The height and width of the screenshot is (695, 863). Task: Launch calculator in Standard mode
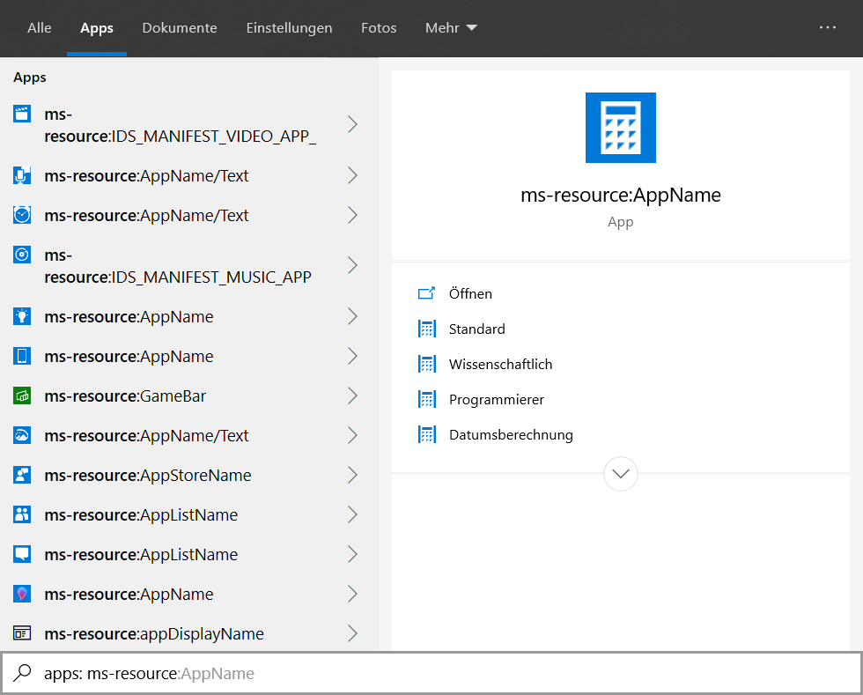tap(476, 329)
